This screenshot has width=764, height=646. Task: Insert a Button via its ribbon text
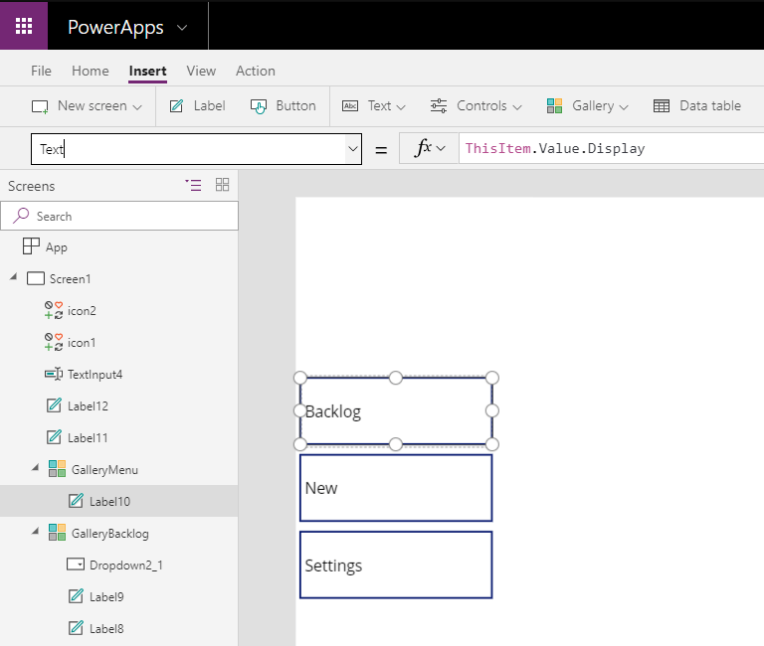tap(295, 105)
